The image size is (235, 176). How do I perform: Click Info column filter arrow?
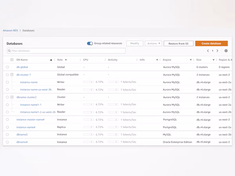click(157, 60)
